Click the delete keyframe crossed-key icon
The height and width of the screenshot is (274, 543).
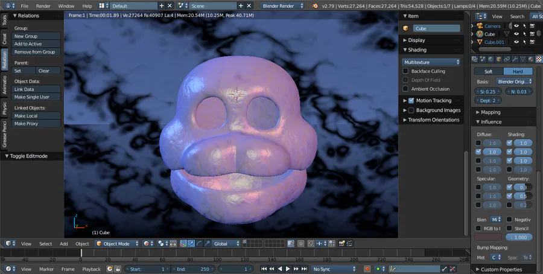click(453, 269)
